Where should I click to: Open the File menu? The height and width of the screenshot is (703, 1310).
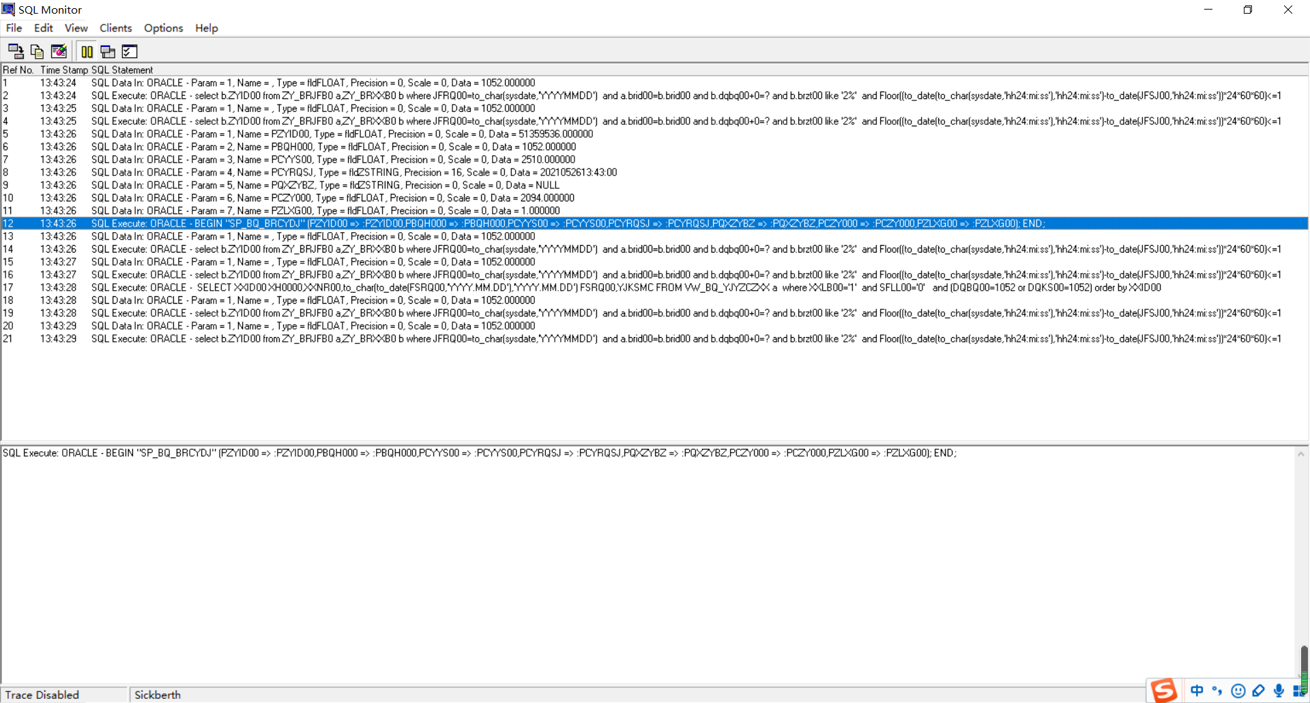click(14, 28)
